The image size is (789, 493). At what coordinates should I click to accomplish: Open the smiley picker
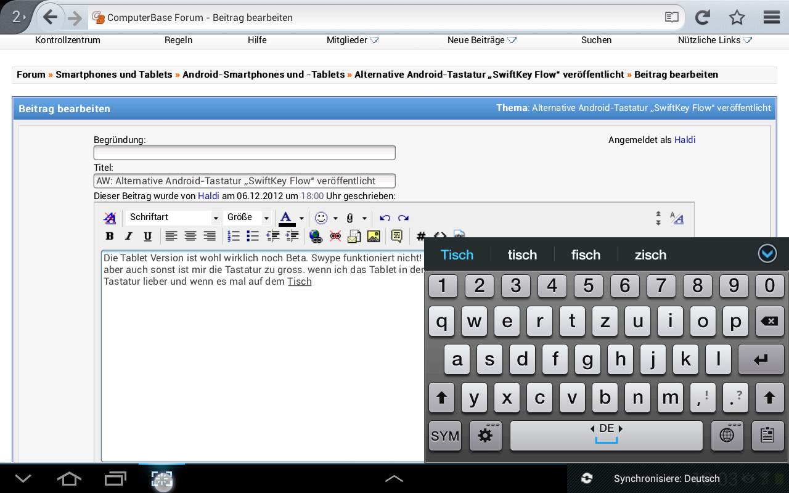click(x=321, y=218)
